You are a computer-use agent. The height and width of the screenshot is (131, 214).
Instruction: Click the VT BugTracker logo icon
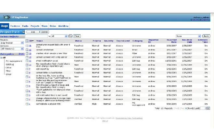(x=6, y=17)
